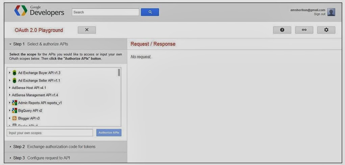Expand Ad Exchange Buyer API v1.3 arrow

click(10, 73)
